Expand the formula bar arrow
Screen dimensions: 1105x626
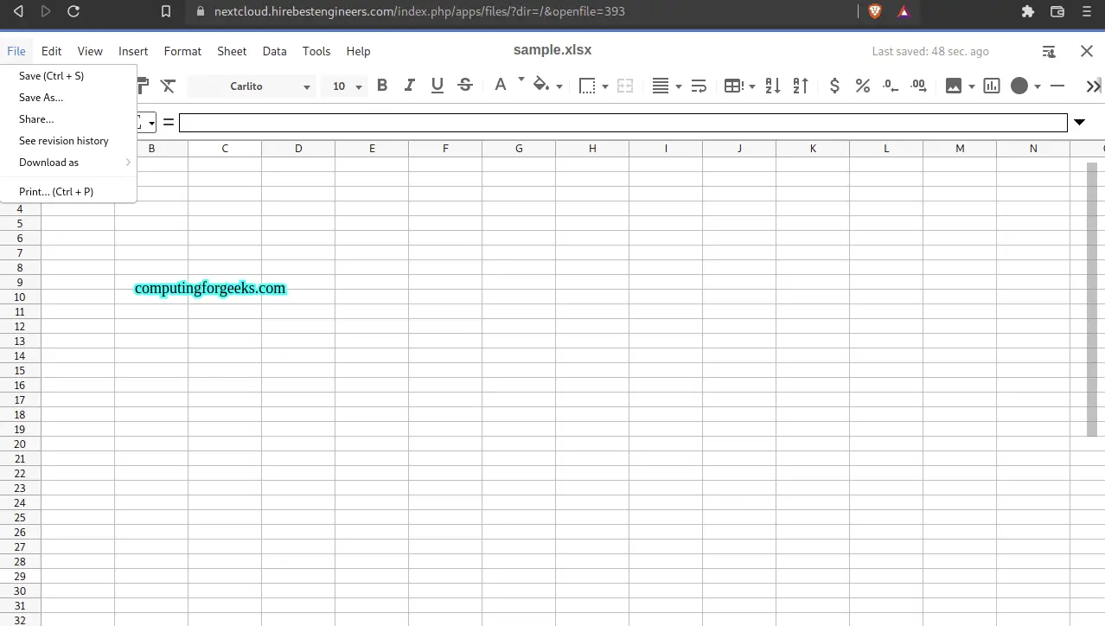point(1079,122)
